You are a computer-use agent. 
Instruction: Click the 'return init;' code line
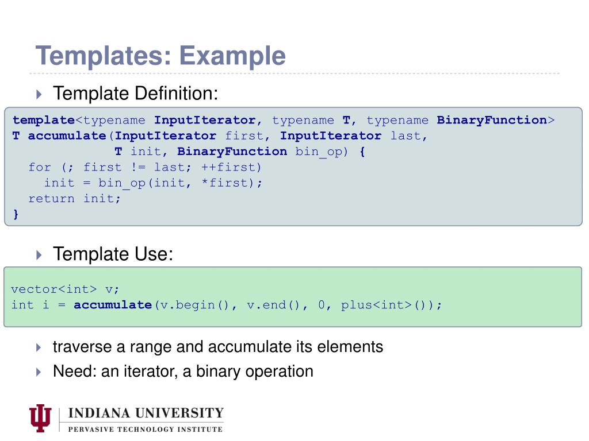point(74,198)
